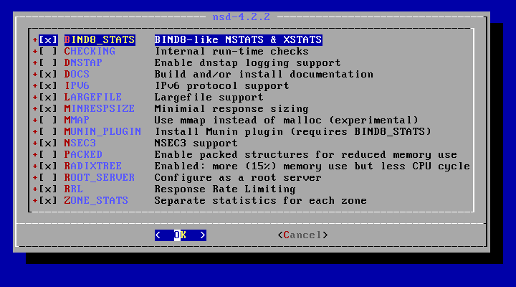Click 'Configure as a root server' description
The image size is (516, 287).
[x=238, y=178]
